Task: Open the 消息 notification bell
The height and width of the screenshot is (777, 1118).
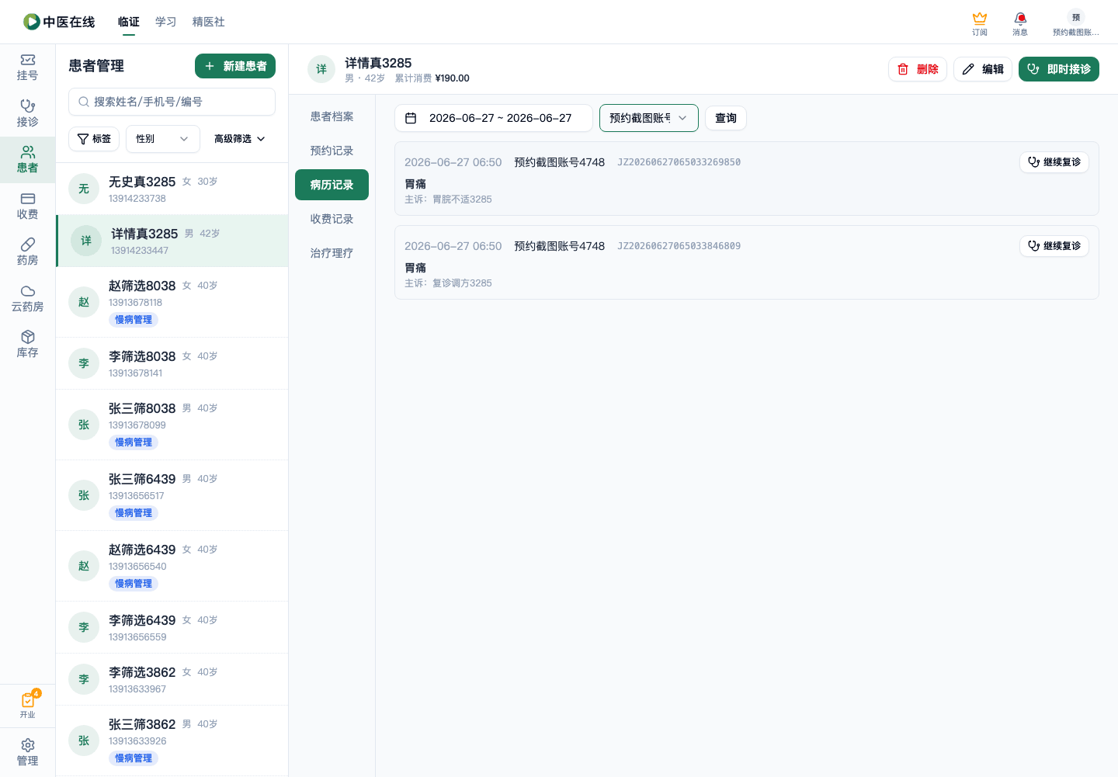Action: click(1020, 23)
